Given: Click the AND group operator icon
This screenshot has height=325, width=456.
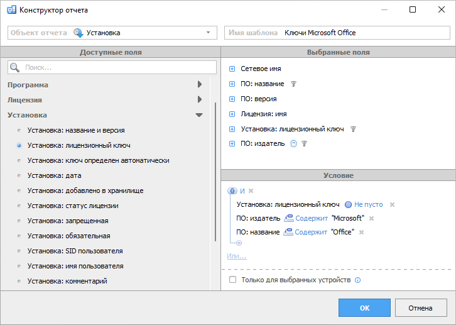Looking at the screenshot, I should (232, 190).
